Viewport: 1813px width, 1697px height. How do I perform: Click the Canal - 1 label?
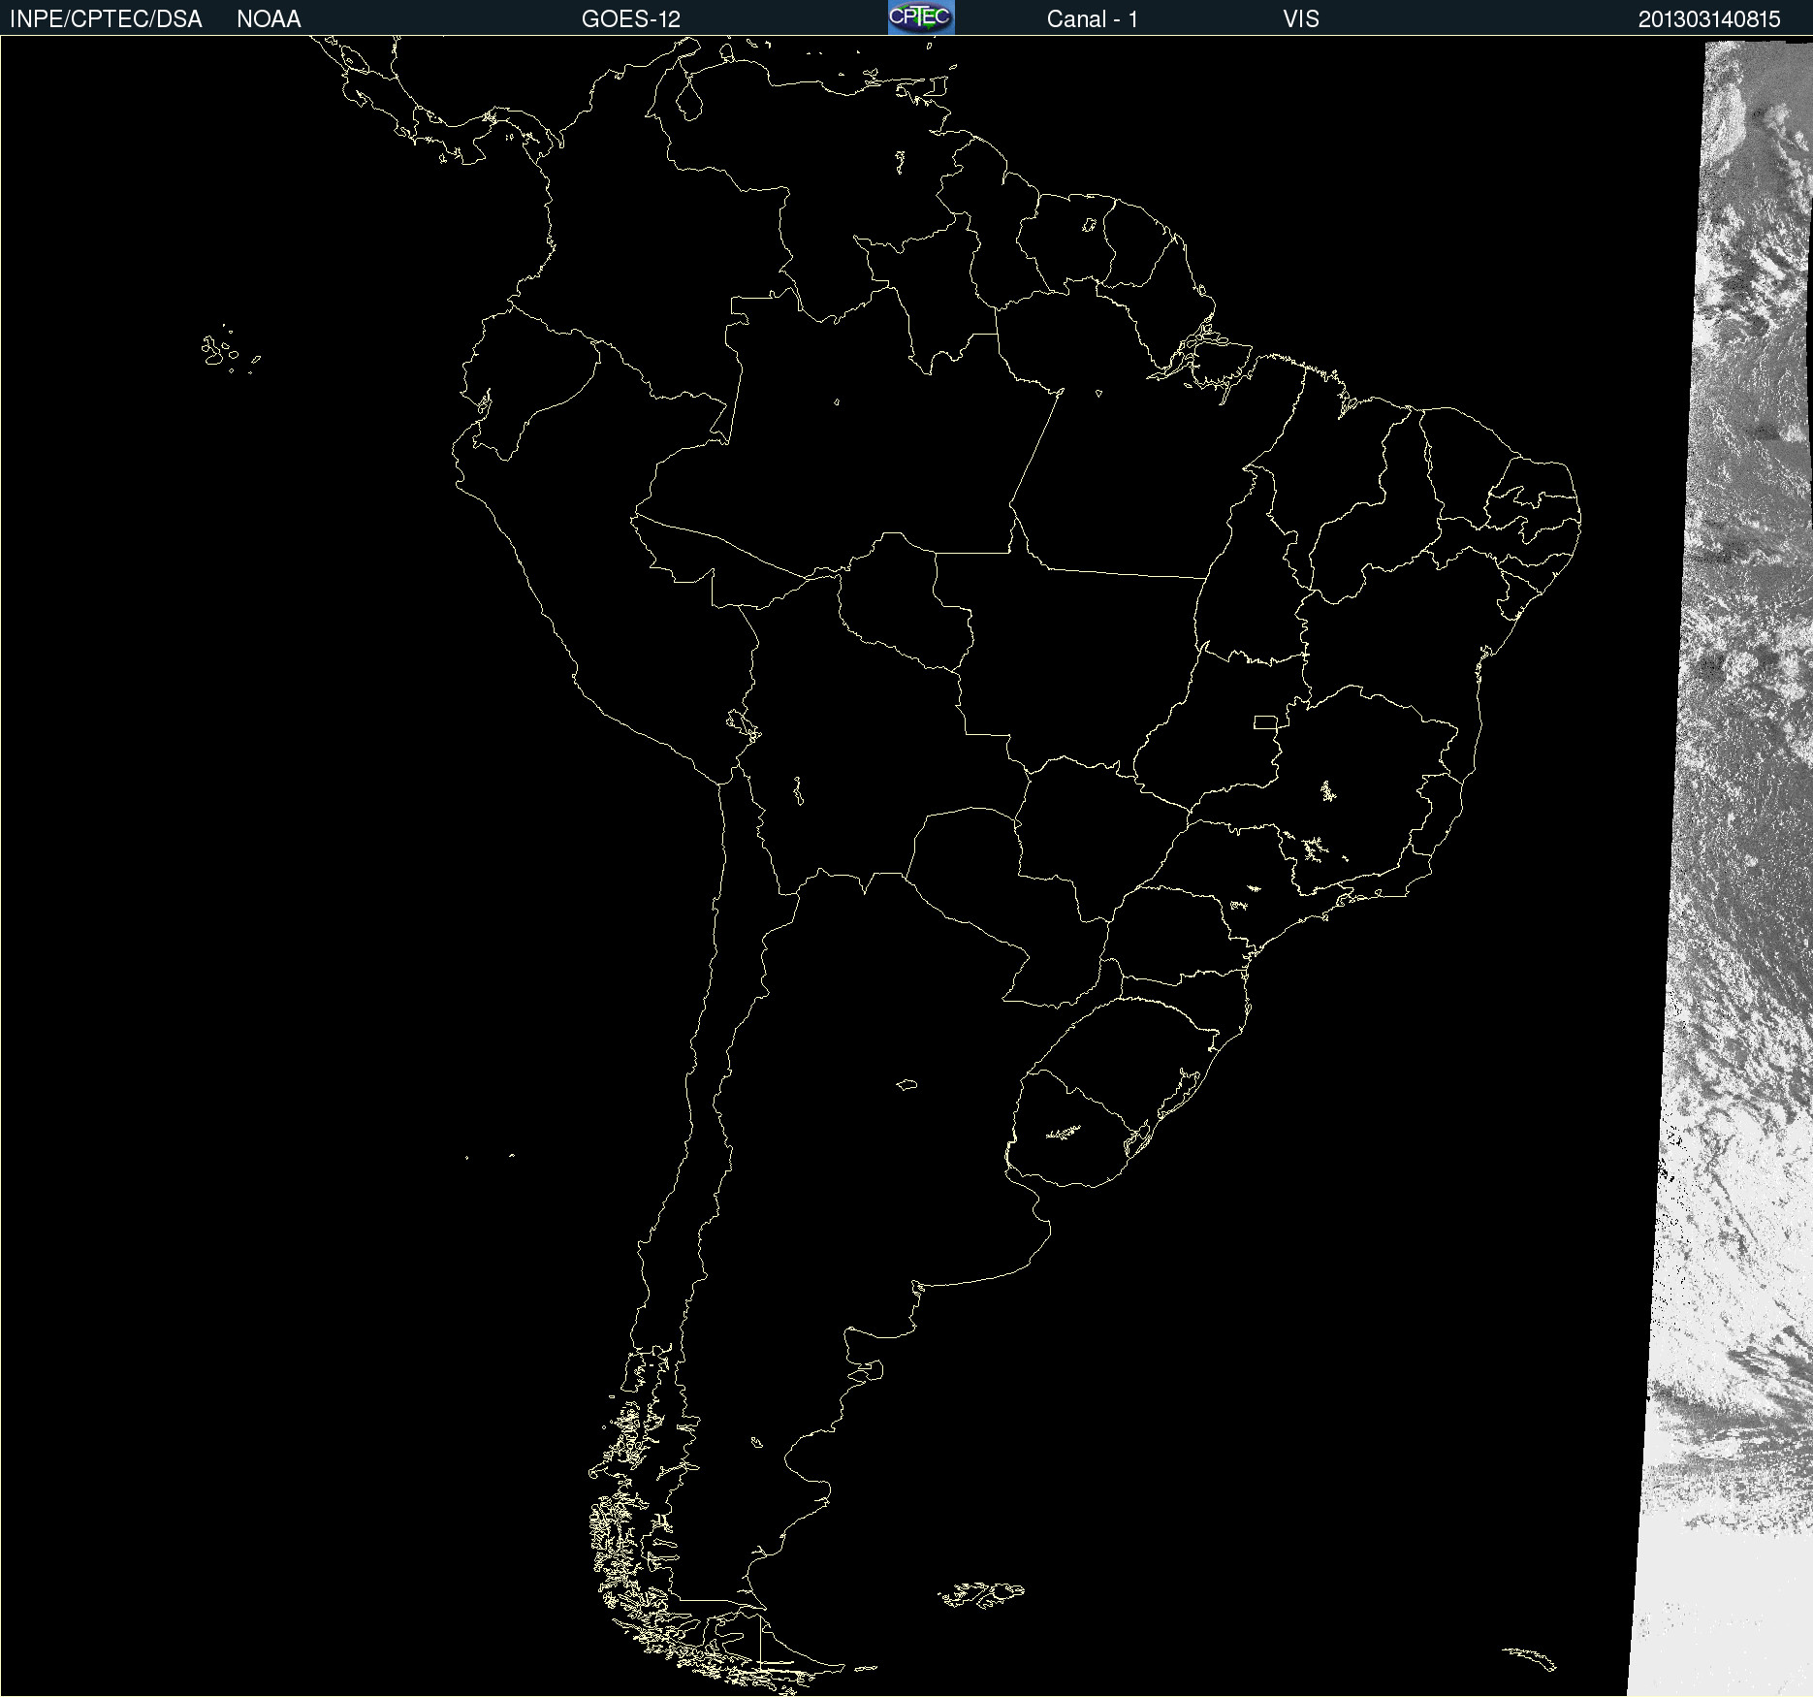tap(1093, 19)
